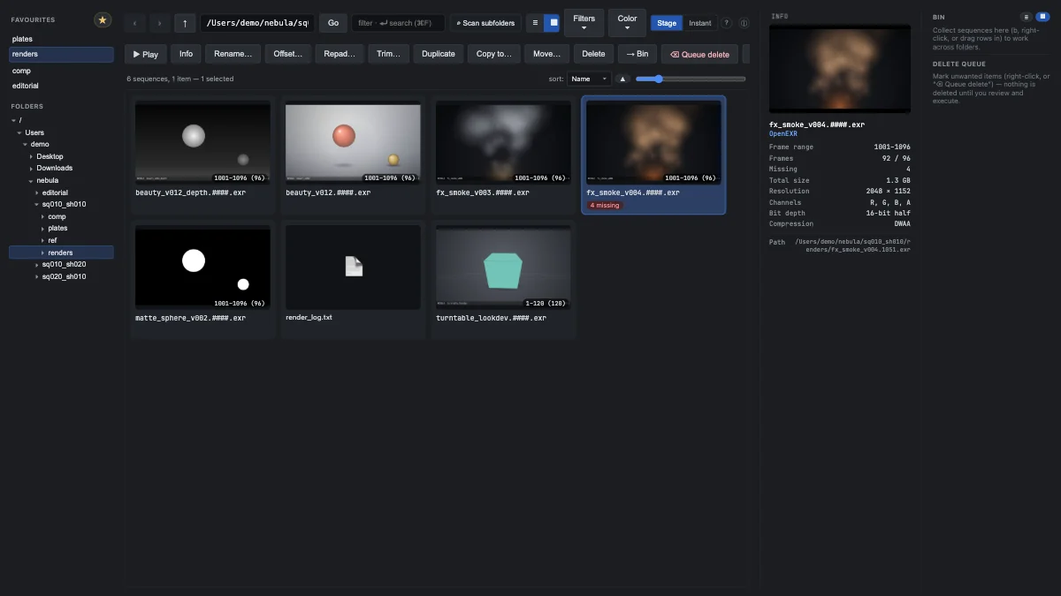1061x596 pixels.
Task: Collapse the nebula folder node
Action: (31, 180)
